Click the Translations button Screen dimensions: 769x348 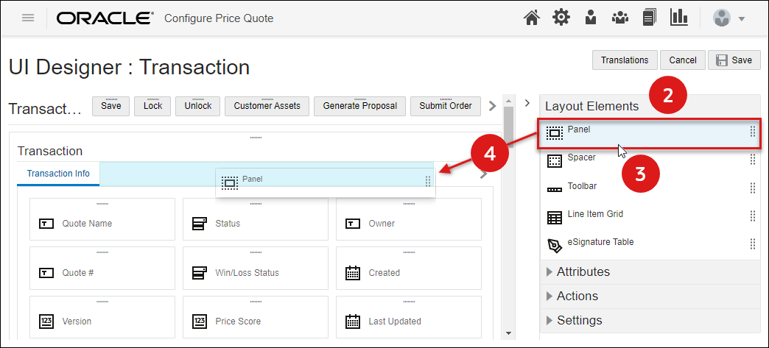(x=625, y=60)
